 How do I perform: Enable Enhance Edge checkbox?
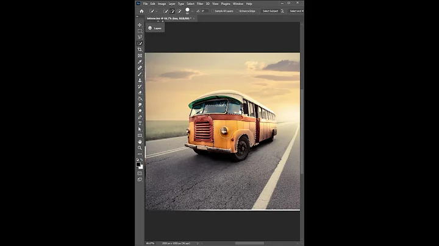[x=237, y=11]
